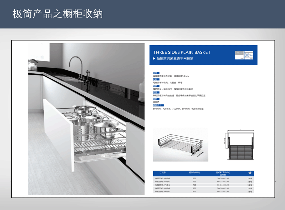This screenshot has width=285, height=210.
Task: Click order number WB2354S.080.DG
Action: pos(162,188)
